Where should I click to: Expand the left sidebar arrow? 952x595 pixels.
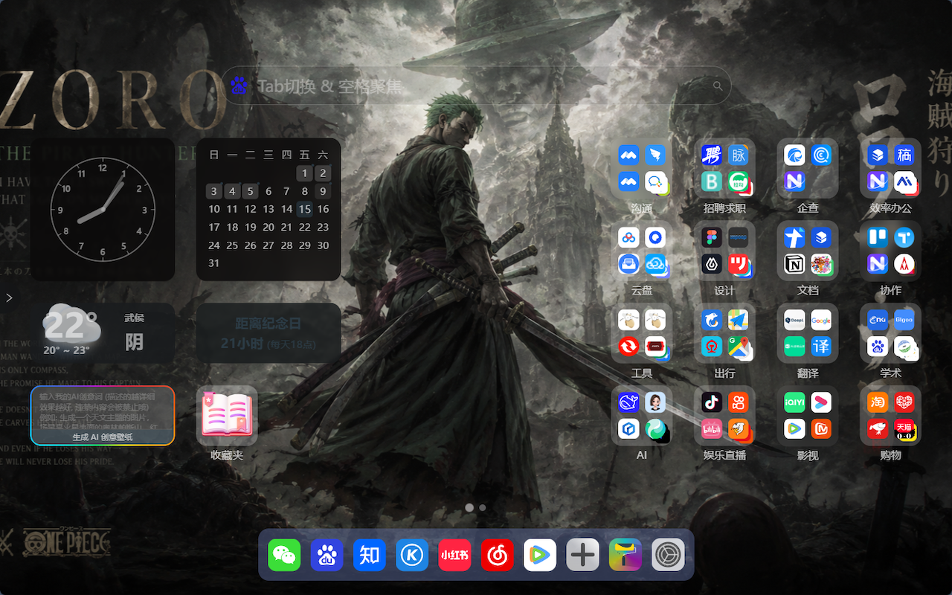[x=9, y=297]
